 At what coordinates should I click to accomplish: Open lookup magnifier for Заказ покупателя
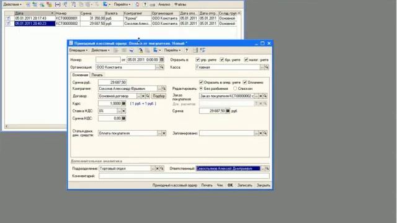click(x=265, y=96)
